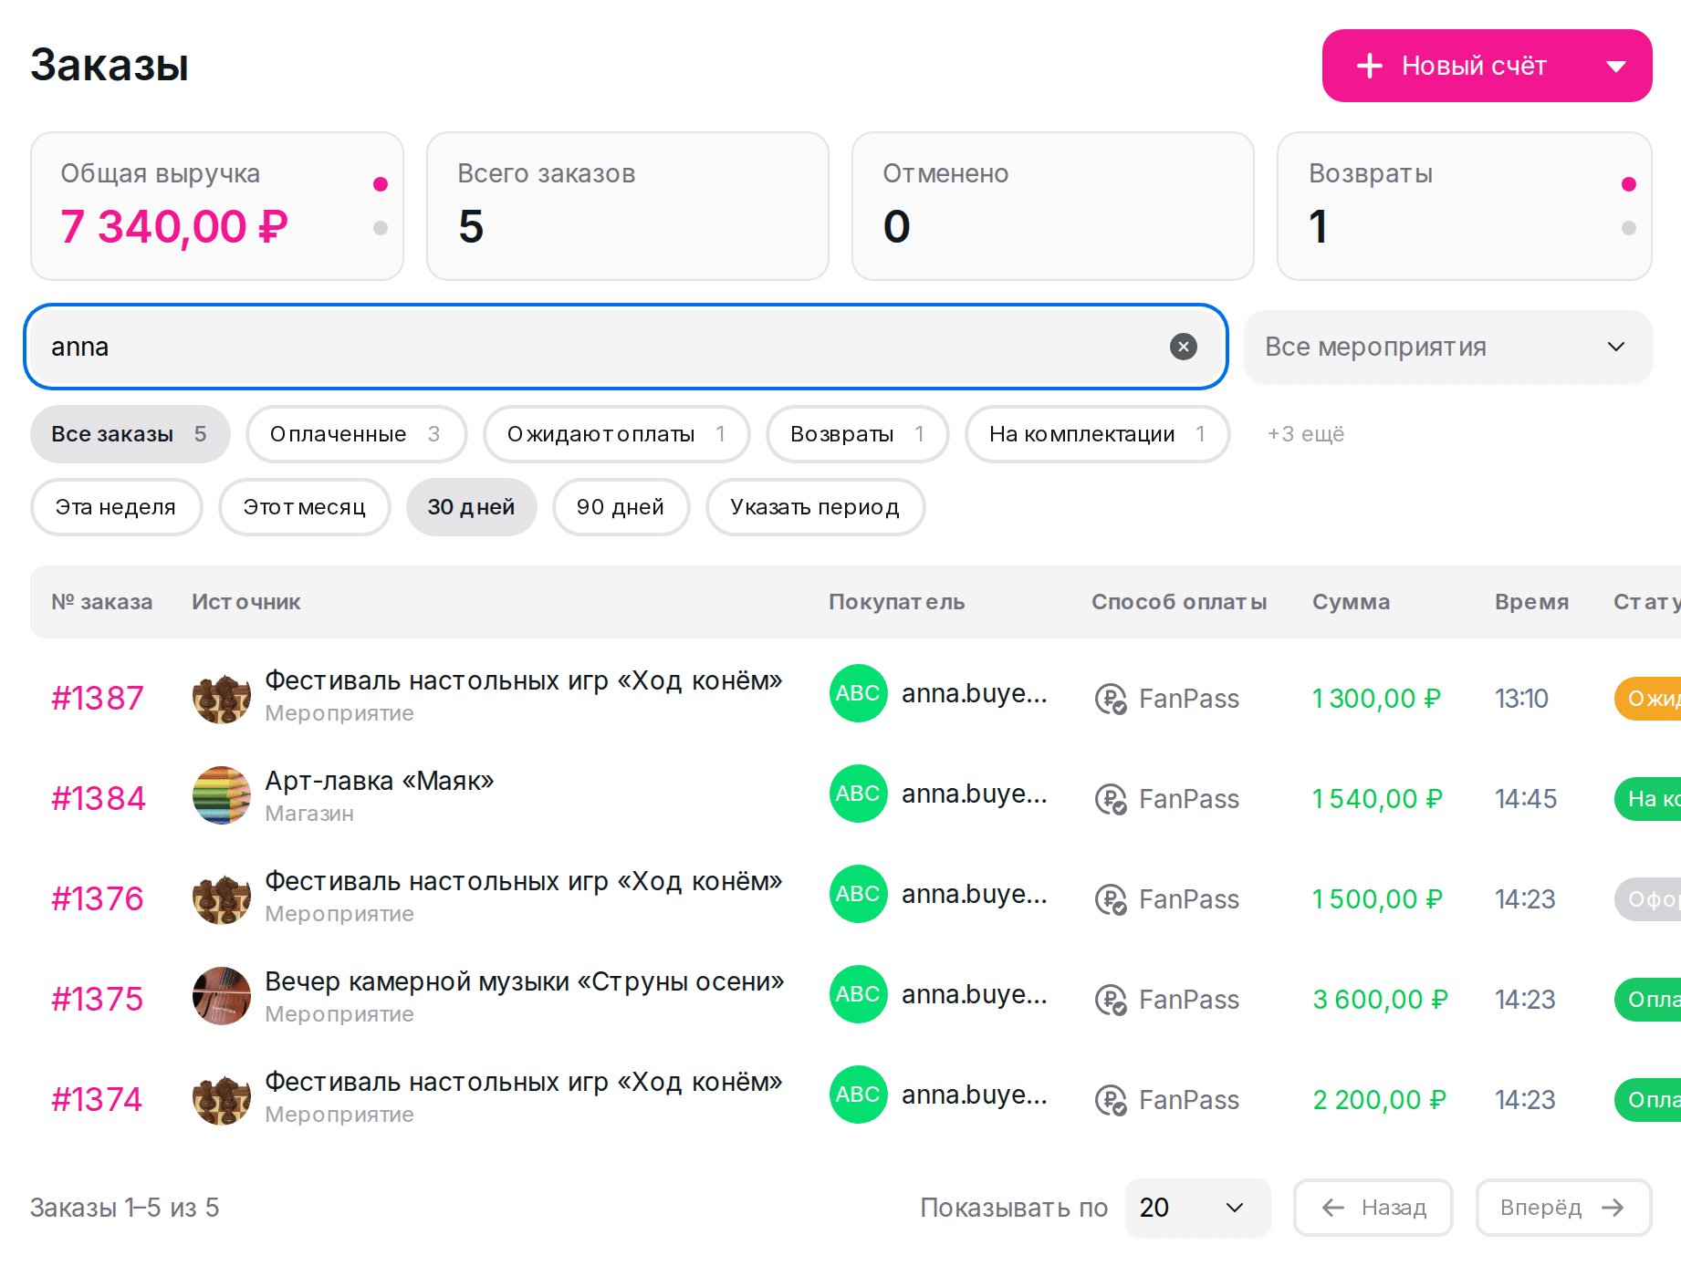1681x1266 pixels.
Task: Click the 3 600,00 ₽ amount
Action: point(1380,1000)
